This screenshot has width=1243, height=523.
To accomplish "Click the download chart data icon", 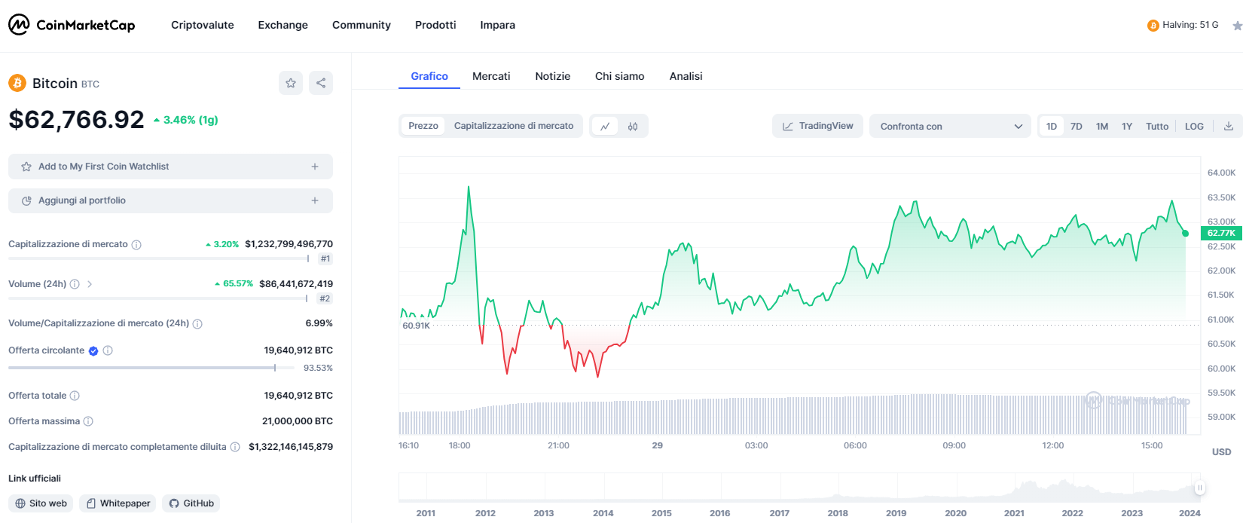I will pos(1229,127).
